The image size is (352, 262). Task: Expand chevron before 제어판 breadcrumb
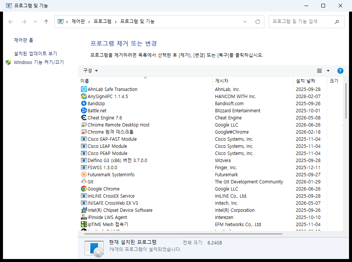pos(67,22)
